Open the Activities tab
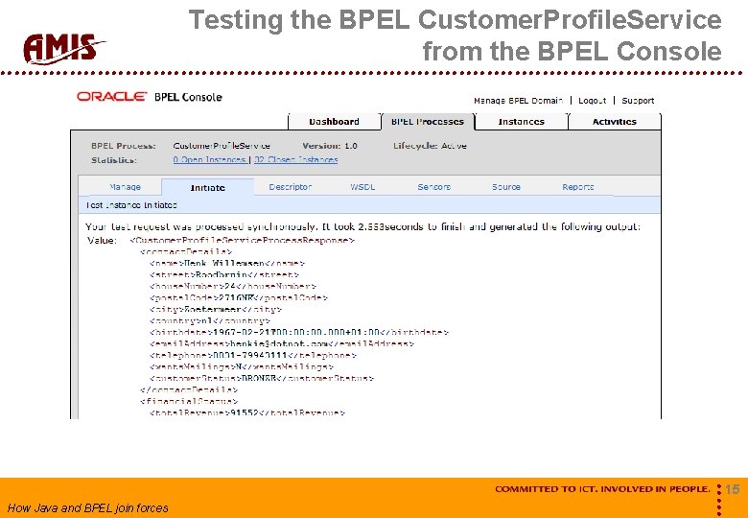The width and height of the screenshot is (748, 518). pyautogui.click(x=615, y=122)
